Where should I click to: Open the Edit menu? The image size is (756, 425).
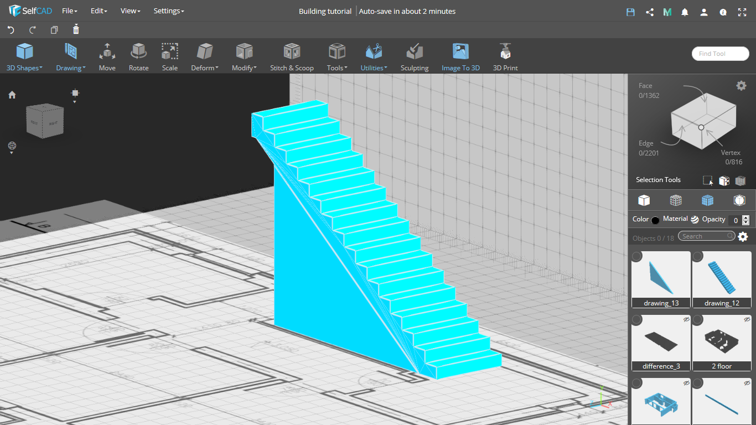point(99,11)
